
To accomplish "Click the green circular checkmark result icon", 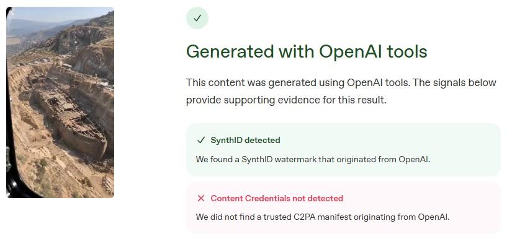I will tap(197, 19).
